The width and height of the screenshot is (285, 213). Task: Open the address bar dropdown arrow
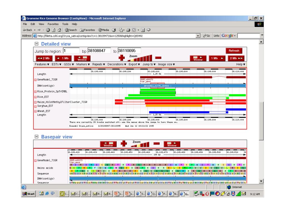pos(198,36)
